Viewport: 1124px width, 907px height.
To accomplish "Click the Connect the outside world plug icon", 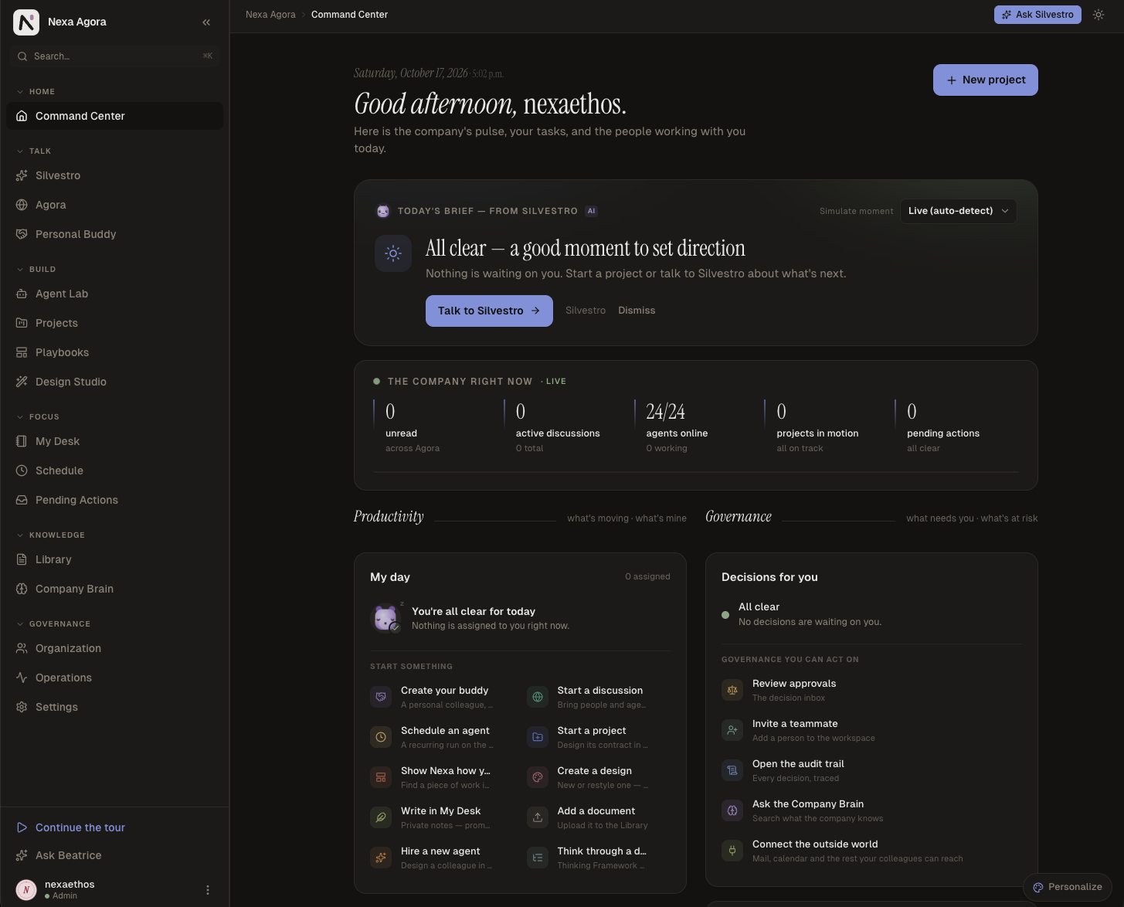I will [732, 851].
